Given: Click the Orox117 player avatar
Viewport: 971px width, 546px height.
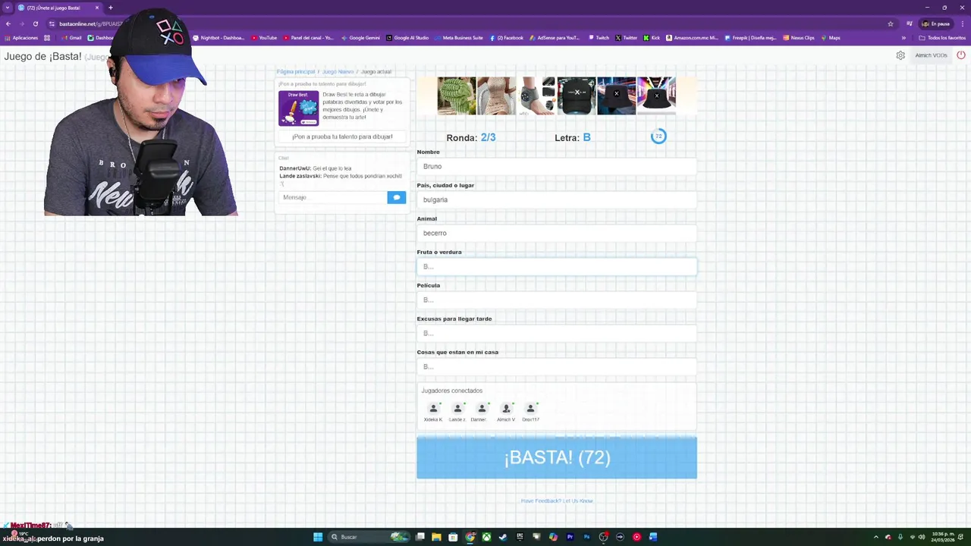Looking at the screenshot, I should (530, 409).
